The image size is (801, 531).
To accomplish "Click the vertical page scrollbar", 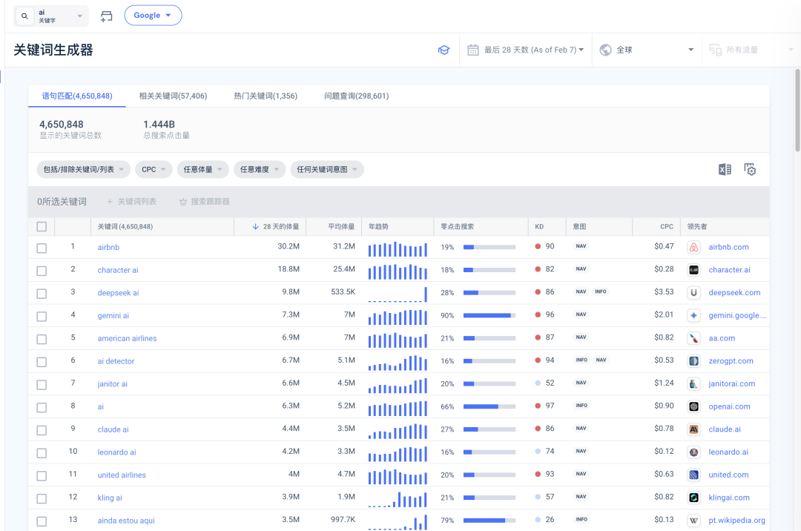I will click(797, 222).
